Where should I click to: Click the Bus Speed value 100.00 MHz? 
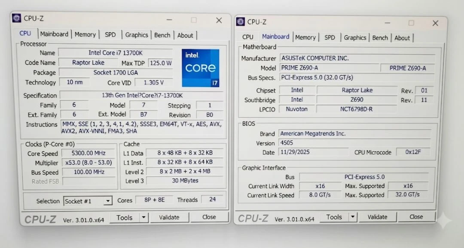[89, 172]
